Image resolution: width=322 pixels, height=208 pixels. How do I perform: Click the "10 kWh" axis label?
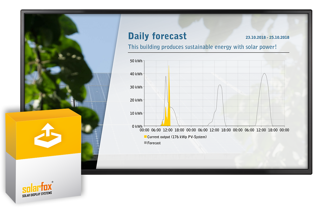coord(136,113)
